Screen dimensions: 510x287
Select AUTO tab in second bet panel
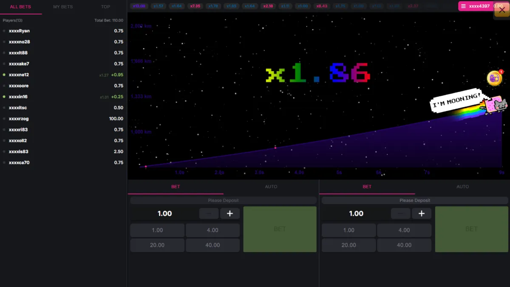point(462,187)
